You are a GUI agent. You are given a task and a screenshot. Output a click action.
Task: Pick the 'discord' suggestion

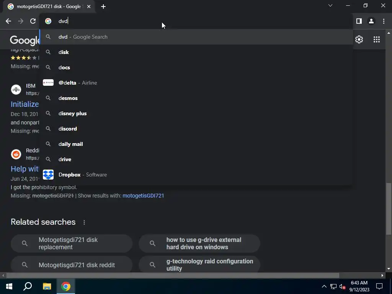tap(196, 129)
